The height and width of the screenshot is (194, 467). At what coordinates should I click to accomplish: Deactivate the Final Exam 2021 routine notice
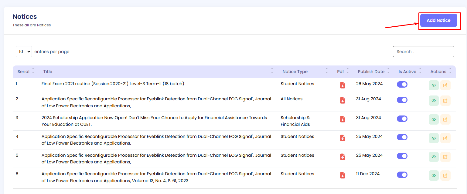tap(402, 85)
